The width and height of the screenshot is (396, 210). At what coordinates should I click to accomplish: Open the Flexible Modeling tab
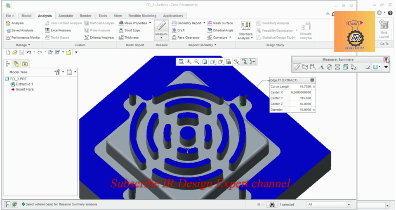[142, 16]
